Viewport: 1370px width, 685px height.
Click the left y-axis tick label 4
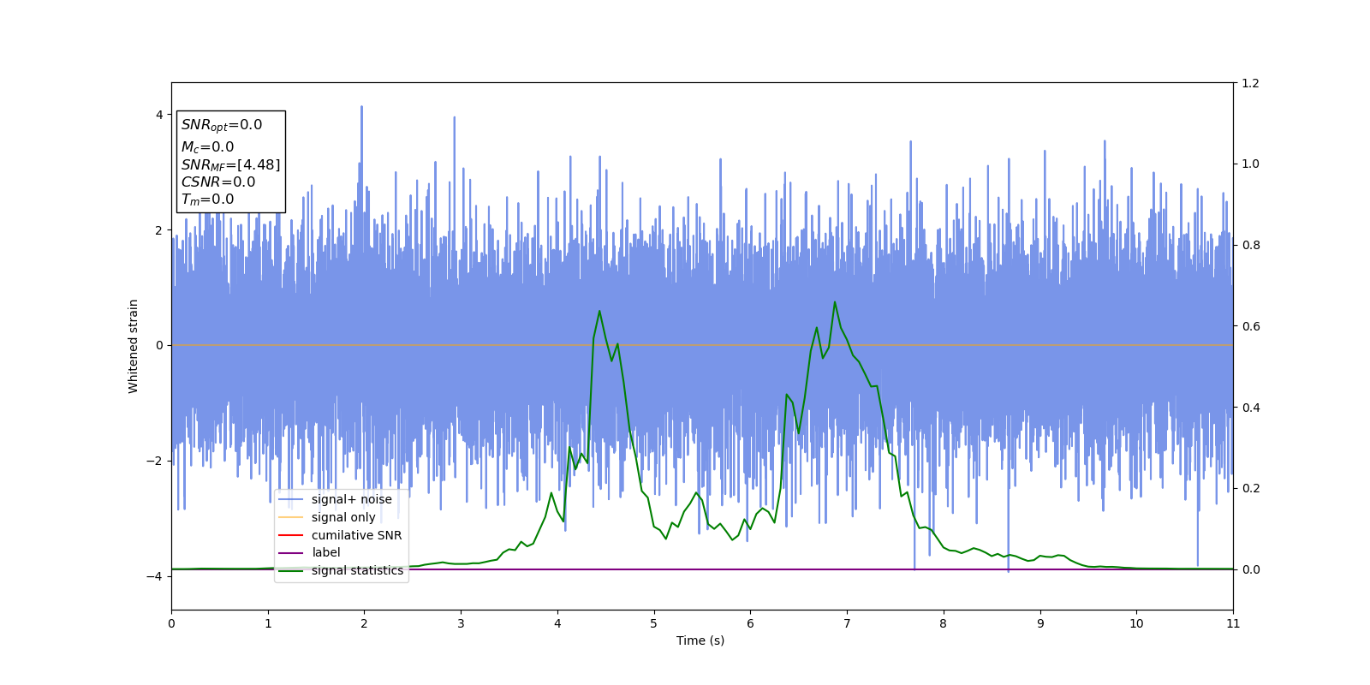(159, 115)
